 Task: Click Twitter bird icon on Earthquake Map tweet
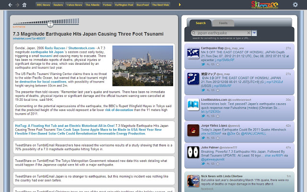coord(203,64)
